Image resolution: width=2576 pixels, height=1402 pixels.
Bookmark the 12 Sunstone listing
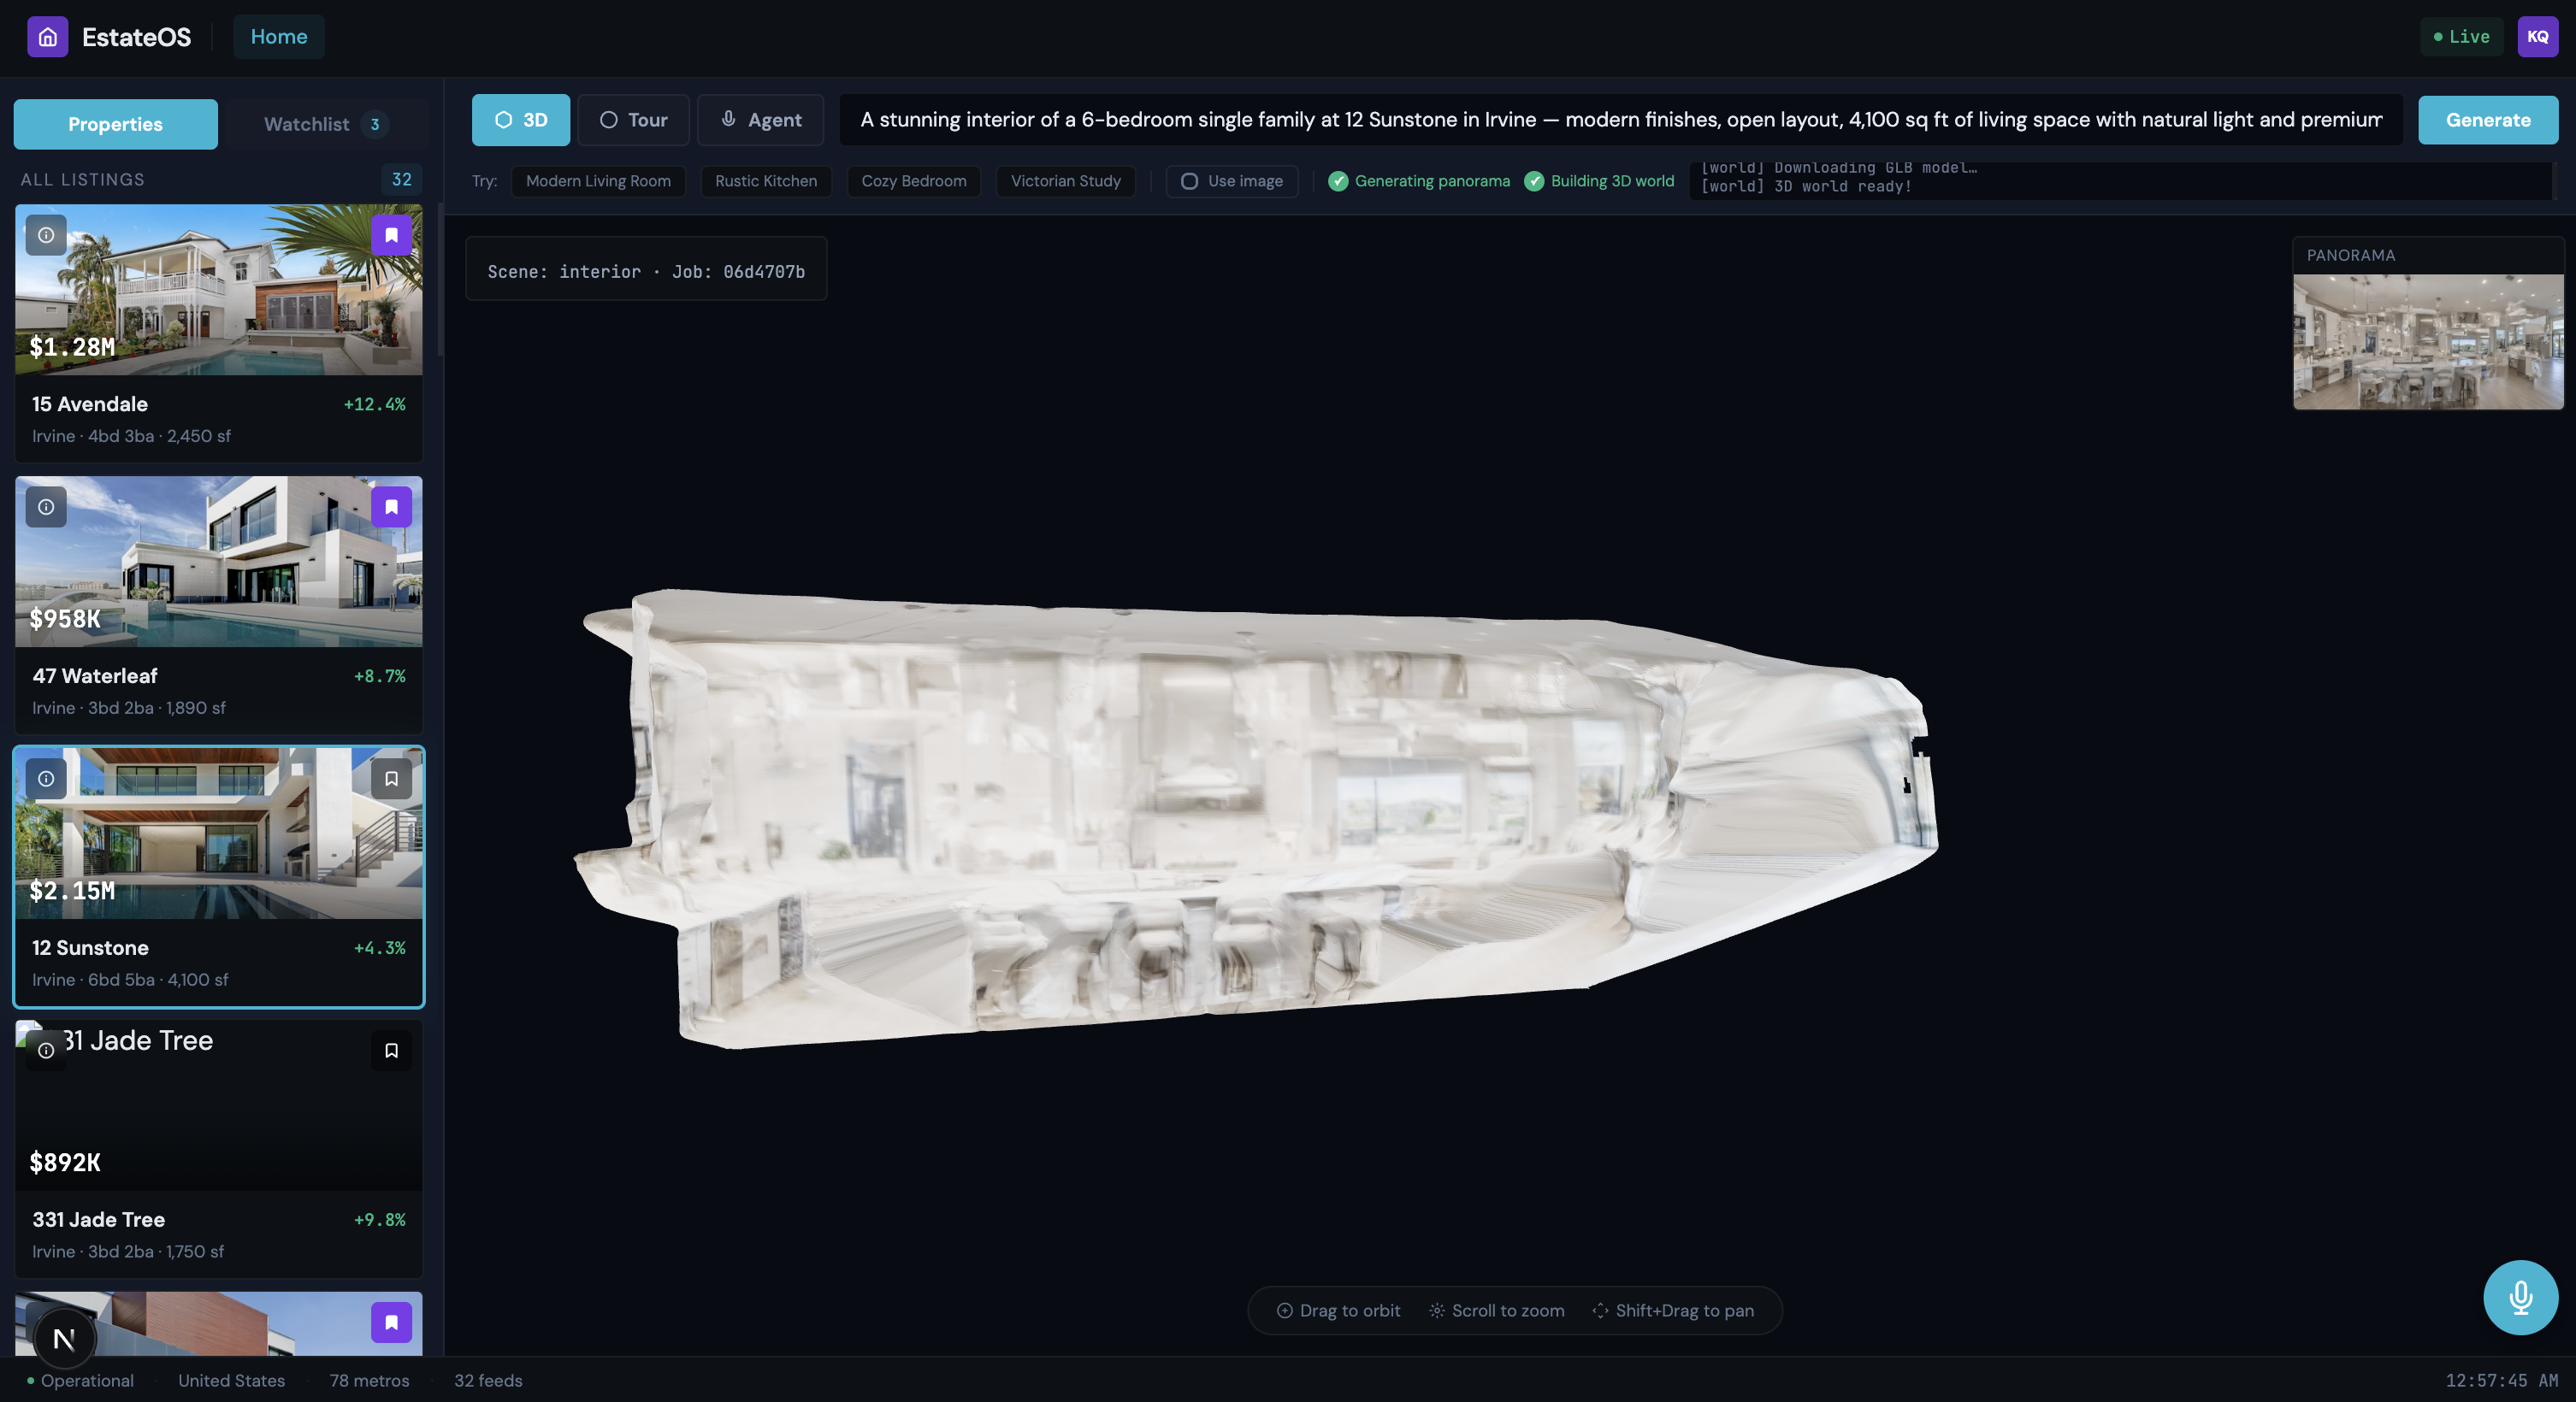click(391, 779)
